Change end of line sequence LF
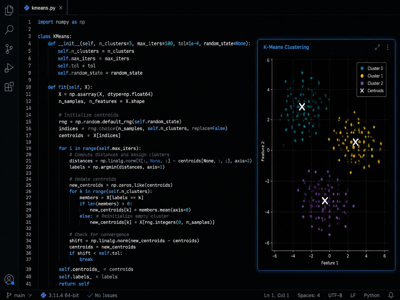 353,295
